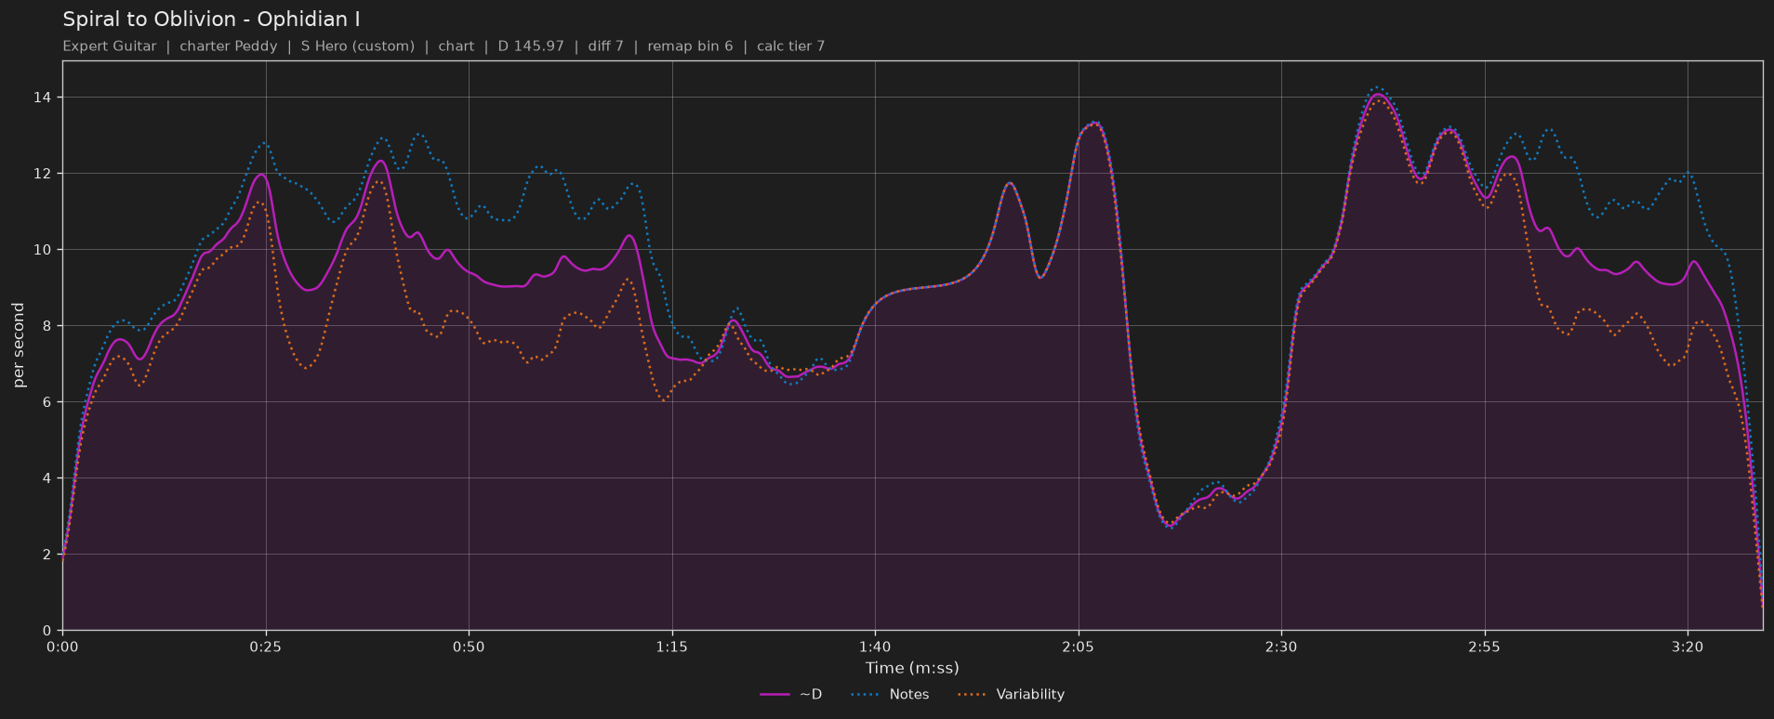1774x719 pixels.
Task: Click the "3:20" time axis label
Action: (1688, 647)
